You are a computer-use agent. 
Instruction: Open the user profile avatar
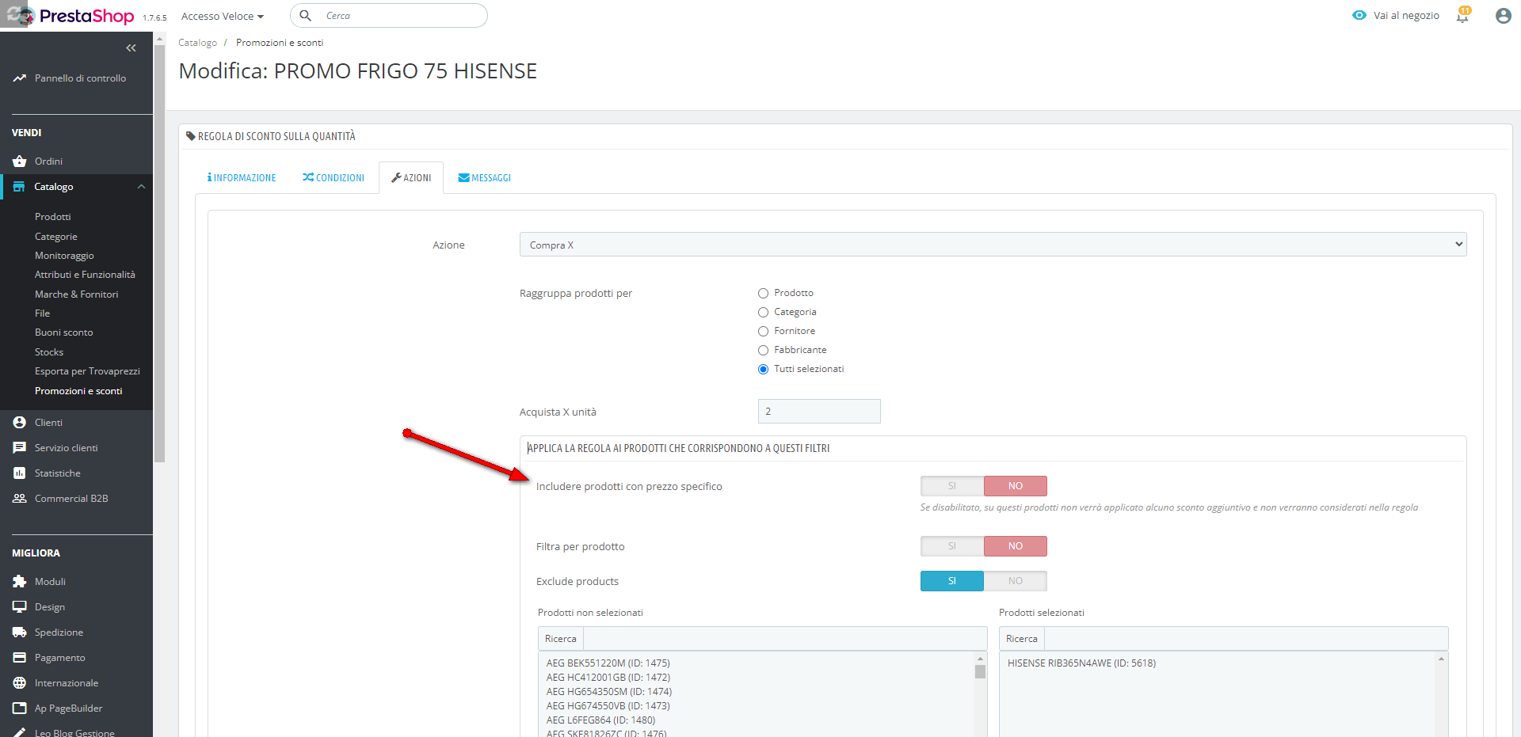coord(1503,16)
